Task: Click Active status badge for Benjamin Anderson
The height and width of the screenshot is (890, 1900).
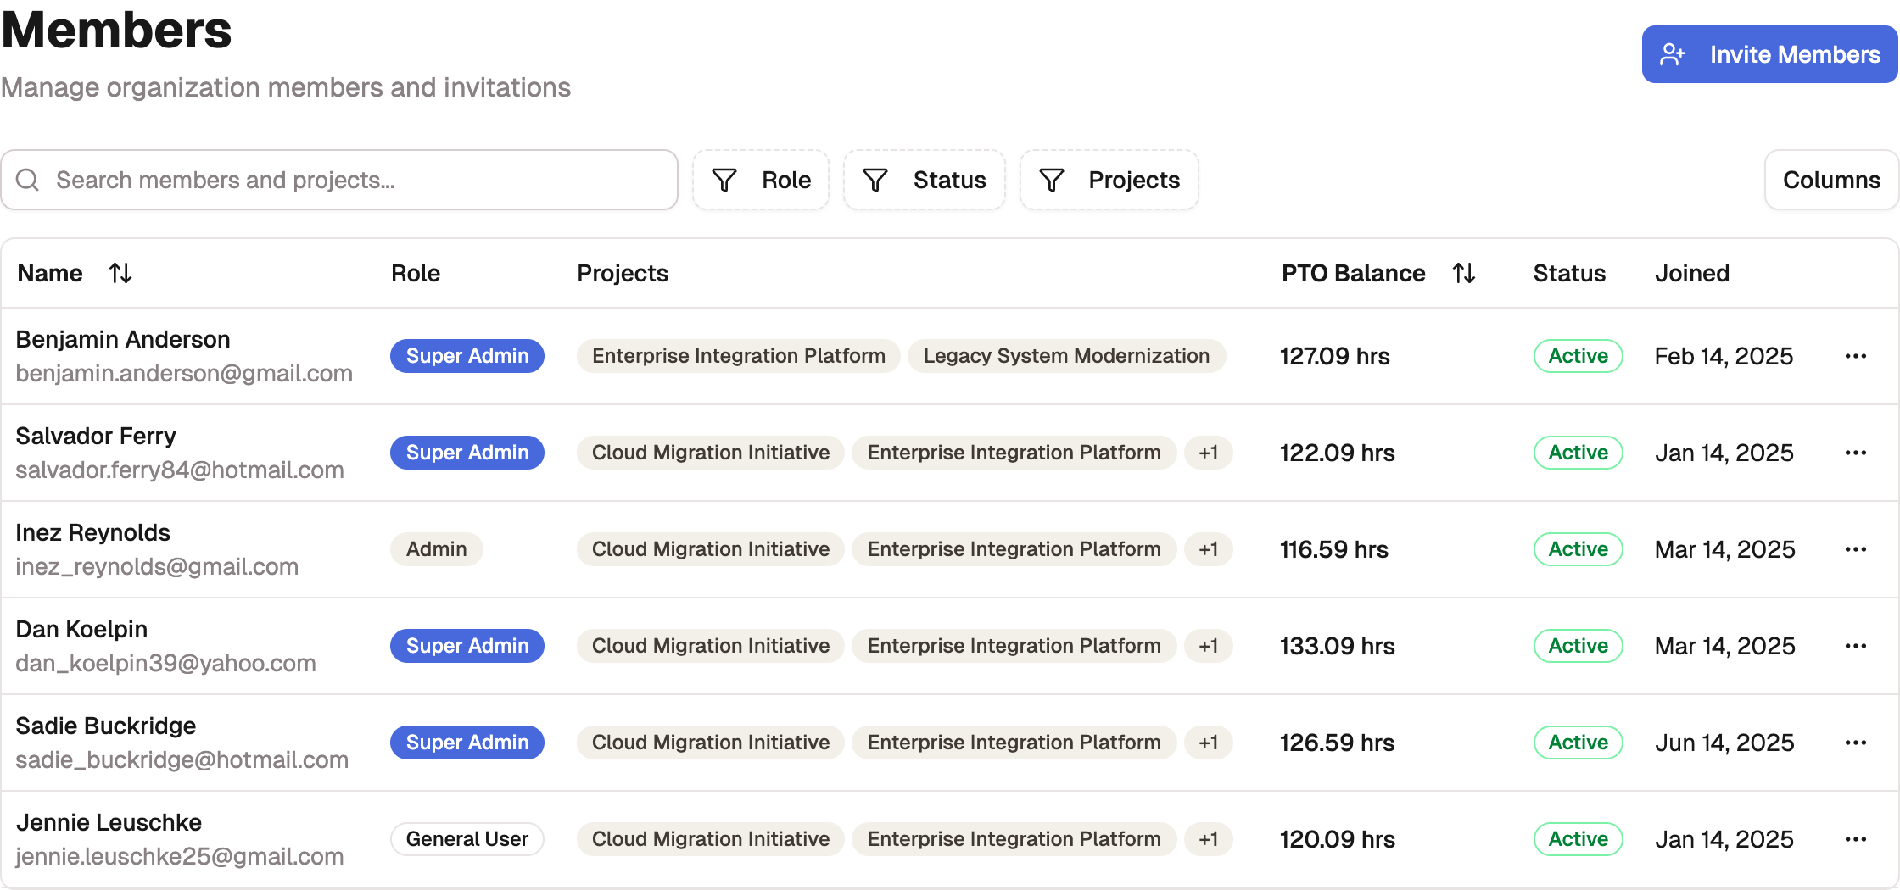Action: [x=1579, y=356]
